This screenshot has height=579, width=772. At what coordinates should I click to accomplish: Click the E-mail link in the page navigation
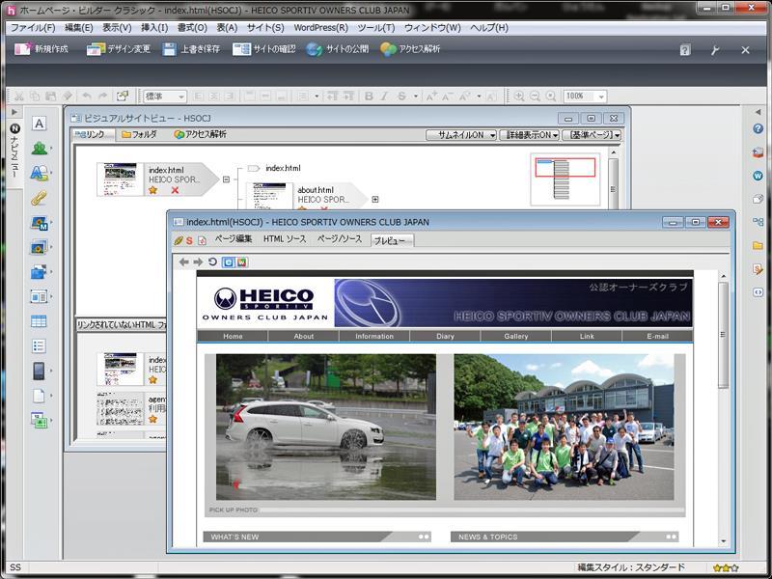[657, 336]
